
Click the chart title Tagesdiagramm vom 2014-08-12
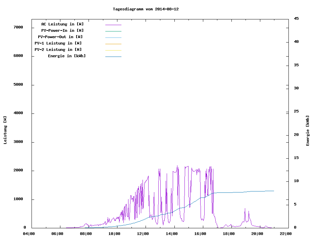tap(146, 9)
